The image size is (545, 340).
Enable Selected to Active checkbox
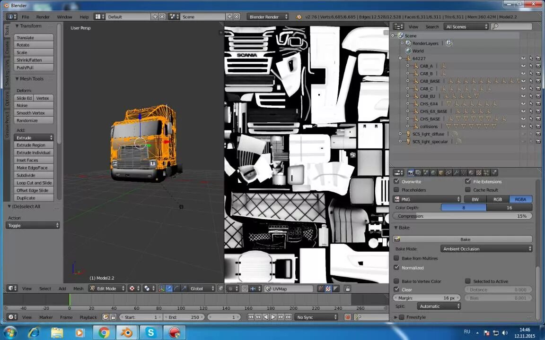(x=468, y=281)
